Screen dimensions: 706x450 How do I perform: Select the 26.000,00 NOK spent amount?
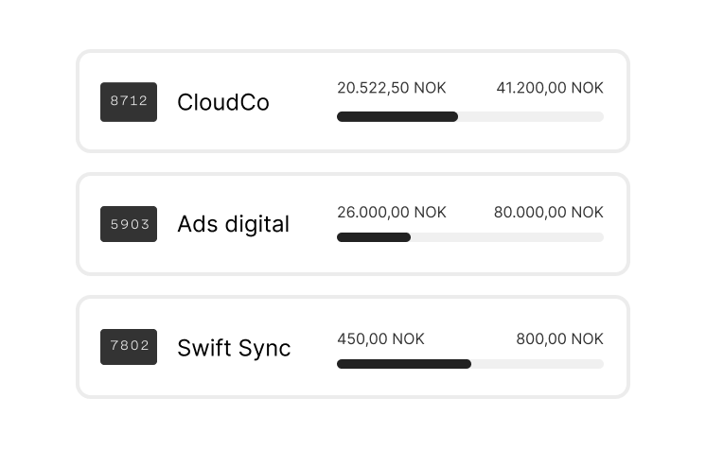pos(391,212)
